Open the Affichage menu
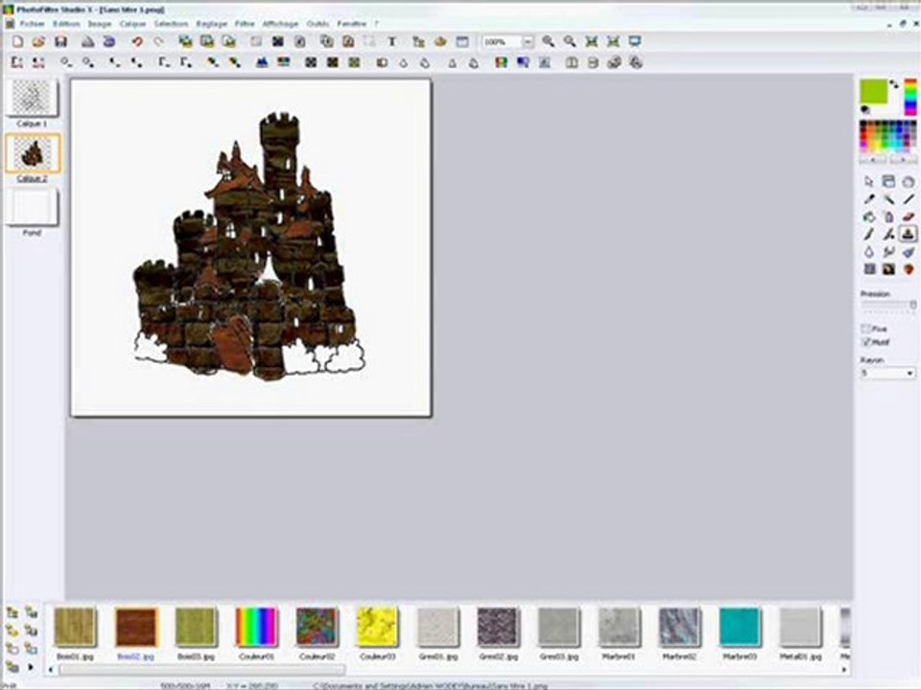The width and height of the screenshot is (921, 690). 280,24
